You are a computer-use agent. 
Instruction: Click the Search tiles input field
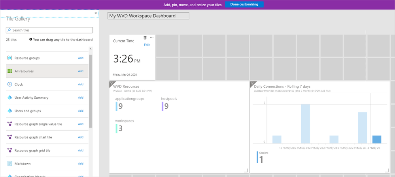click(49, 30)
